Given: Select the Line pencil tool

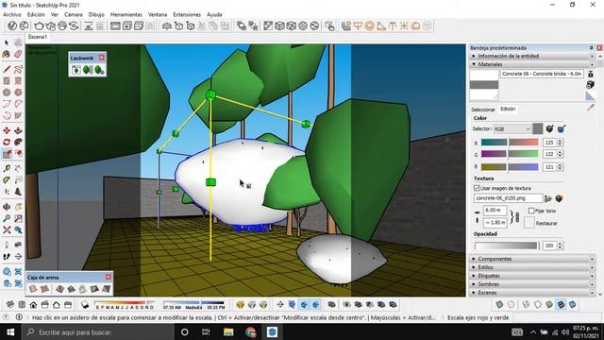Looking at the screenshot, I should pyautogui.click(x=7, y=69).
